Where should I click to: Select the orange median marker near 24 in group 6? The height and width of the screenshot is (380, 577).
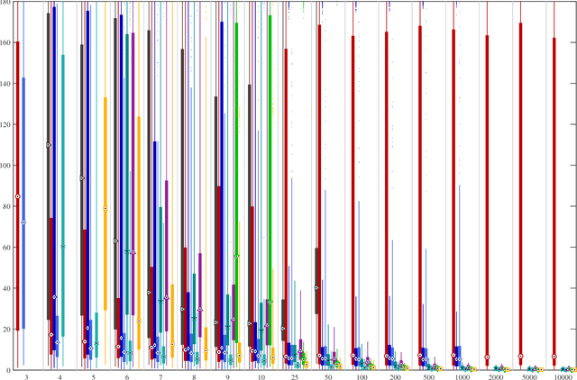pyautogui.click(x=139, y=321)
